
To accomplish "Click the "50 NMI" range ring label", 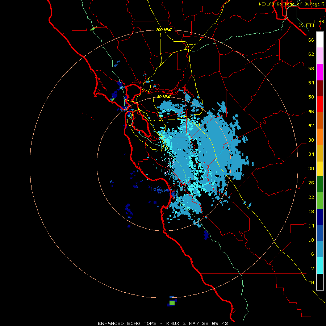I will pos(164,97).
